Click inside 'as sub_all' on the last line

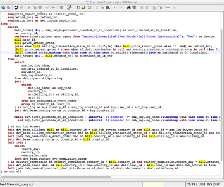click(13, 172)
